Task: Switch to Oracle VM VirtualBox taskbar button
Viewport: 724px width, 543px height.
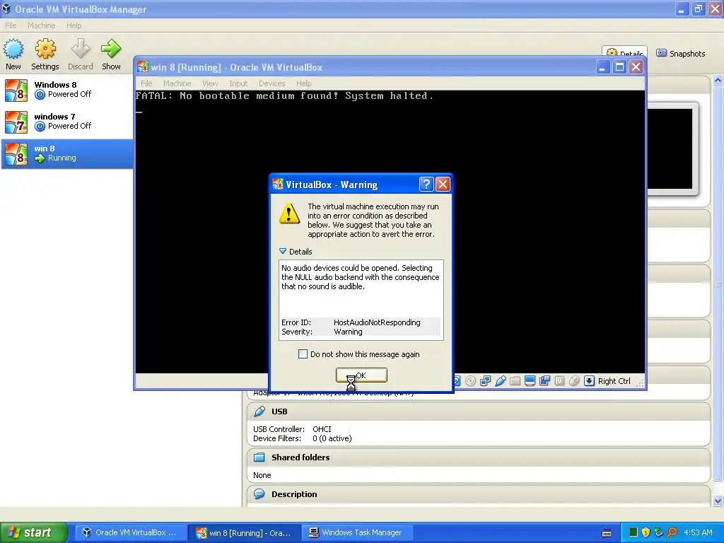Action: 129,532
